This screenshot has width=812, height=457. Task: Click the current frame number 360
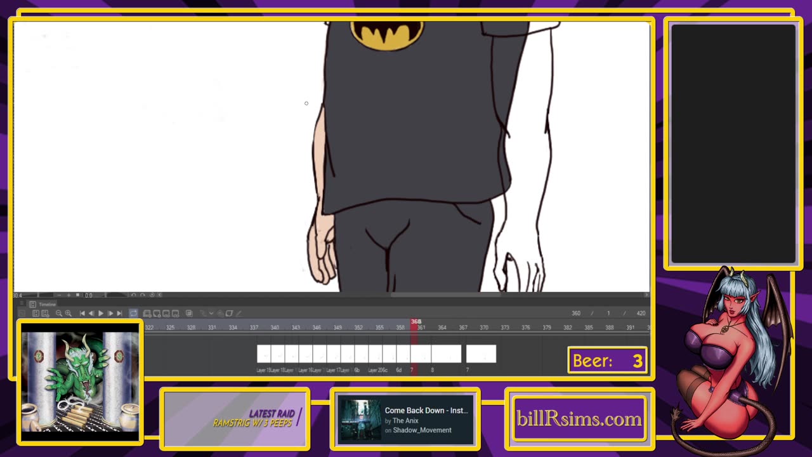coord(575,313)
